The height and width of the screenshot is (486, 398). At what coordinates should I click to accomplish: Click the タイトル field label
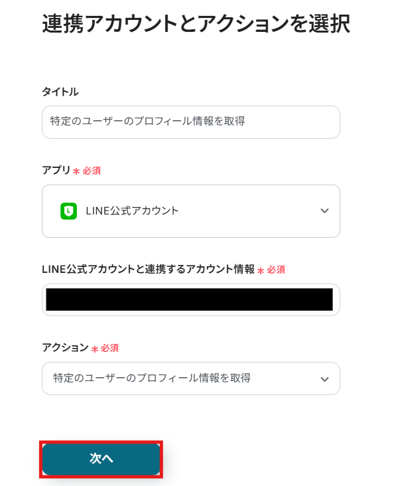(x=60, y=92)
